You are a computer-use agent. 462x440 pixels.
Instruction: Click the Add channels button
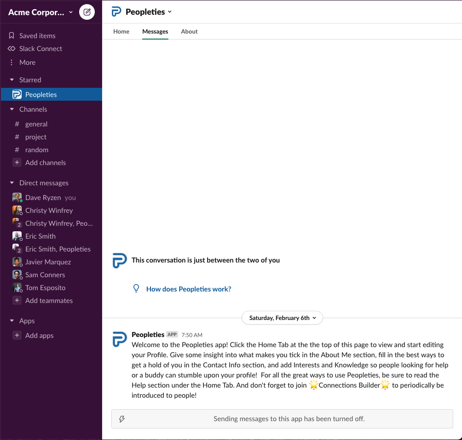tap(46, 162)
